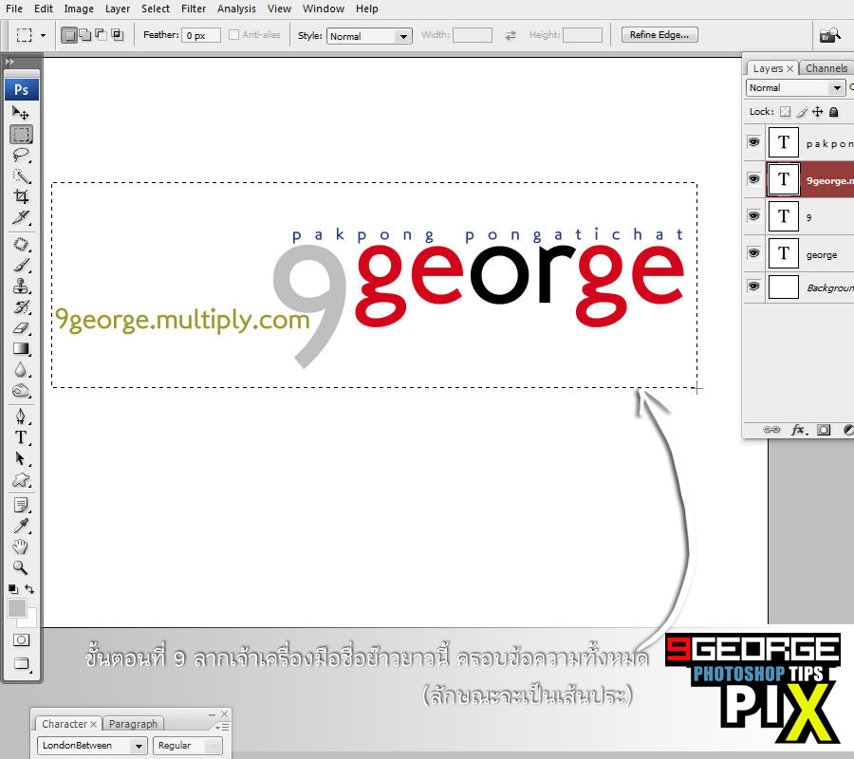The height and width of the screenshot is (759, 854).
Task: Open the Analysis menu
Action: tap(236, 9)
